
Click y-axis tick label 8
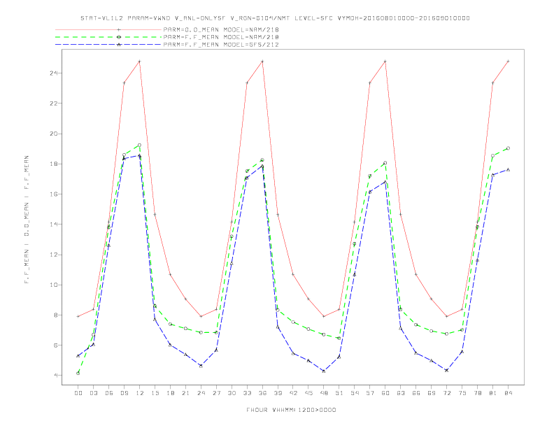pos(56,315)
